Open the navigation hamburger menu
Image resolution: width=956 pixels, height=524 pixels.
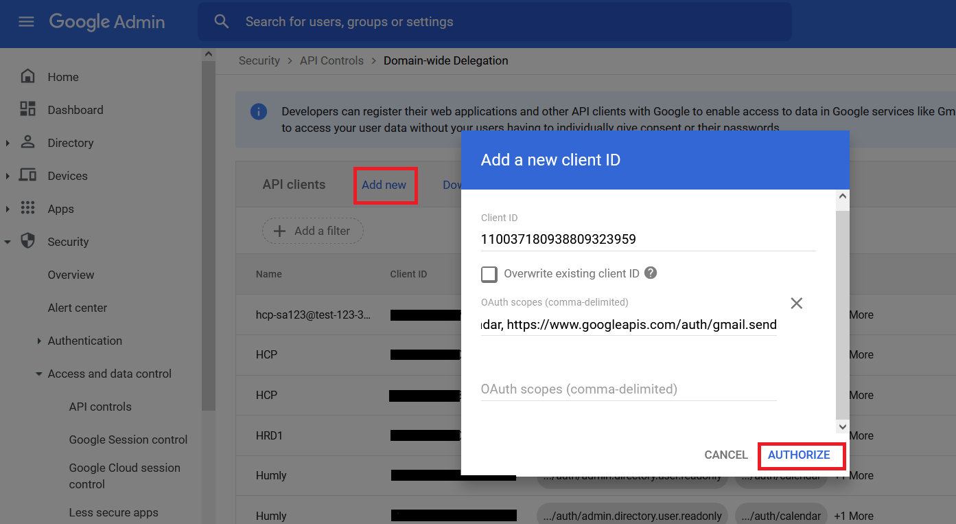pyautogui.click(x=26, y=21)
